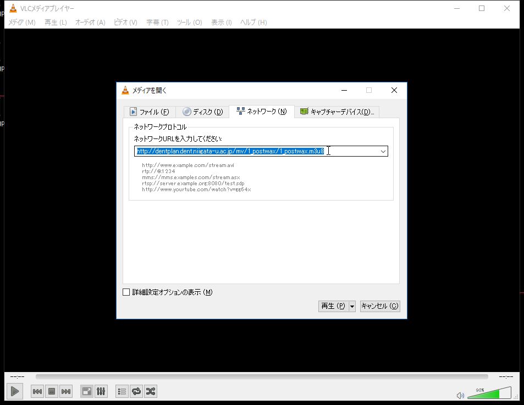Viewport: 524px width, 405px height.
Task: Click the Previous track icon
Action: tap(37, 391)
